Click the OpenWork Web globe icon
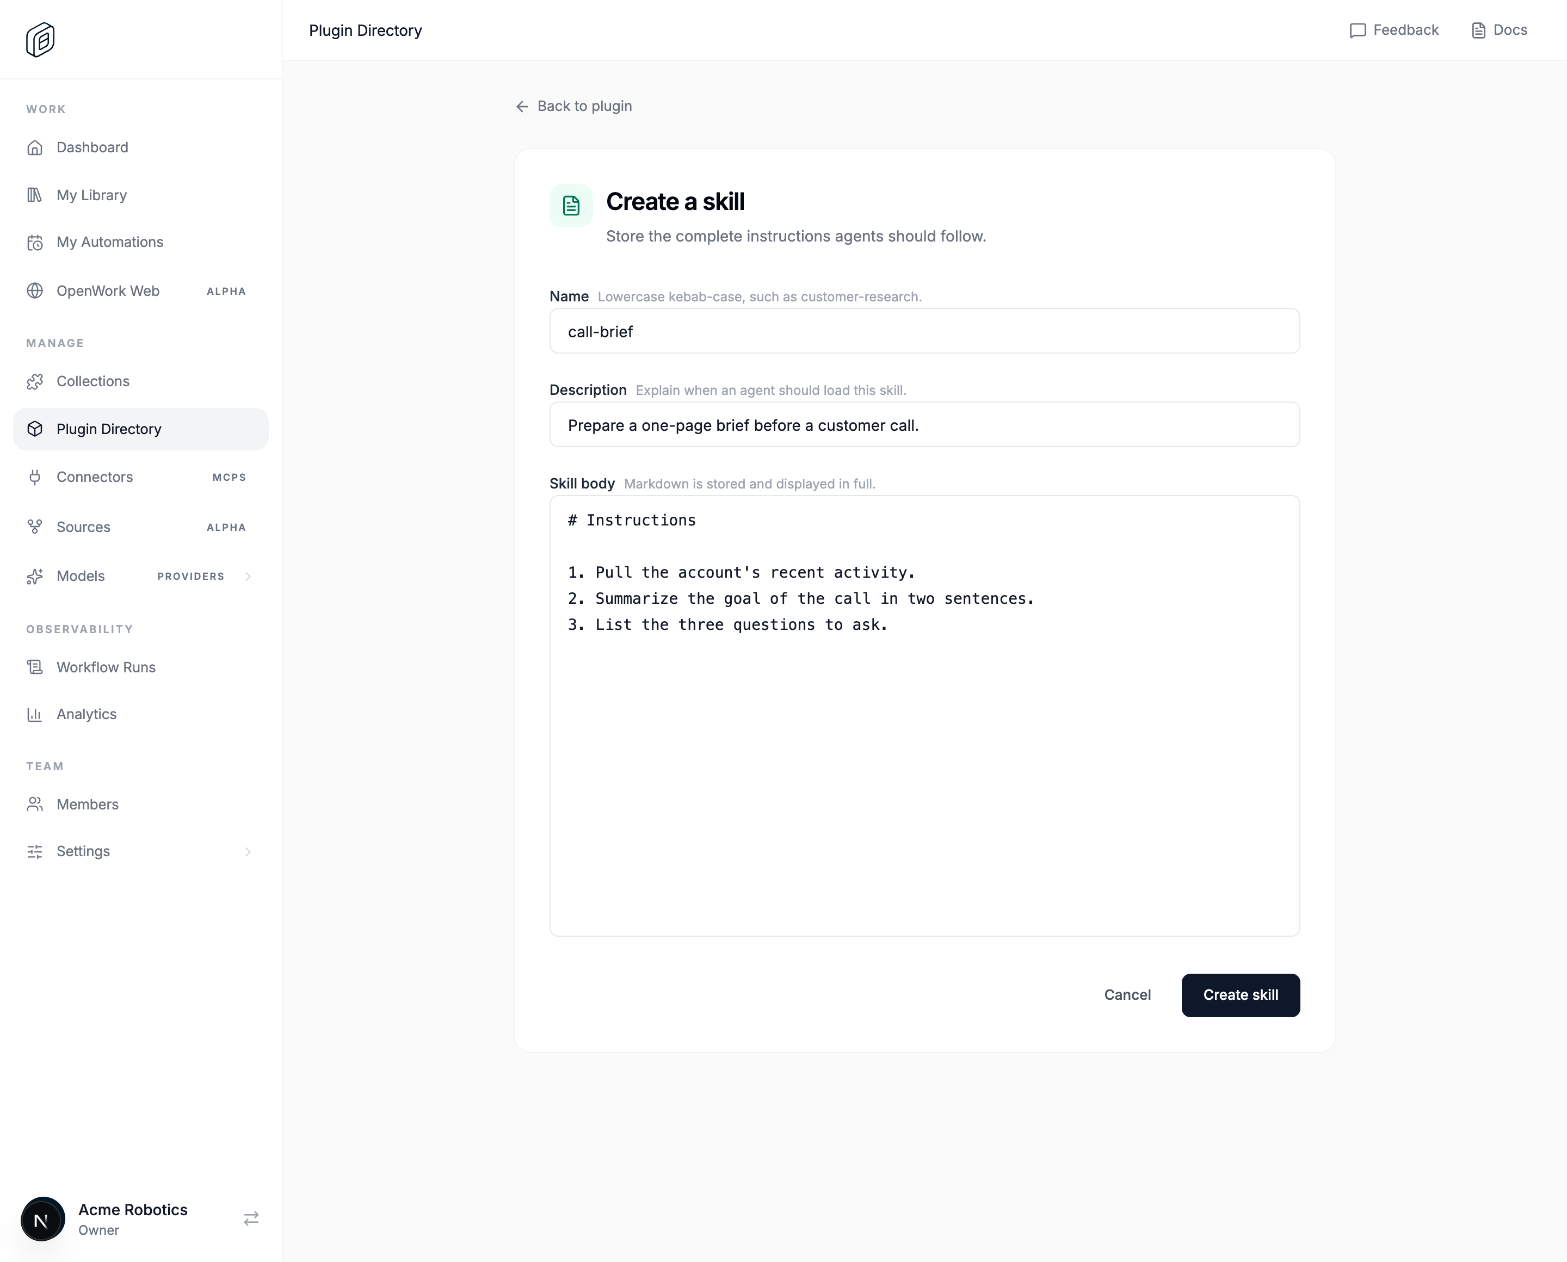The width and height of the screenshot is (1567, 1262). click(x=35, y=291)
